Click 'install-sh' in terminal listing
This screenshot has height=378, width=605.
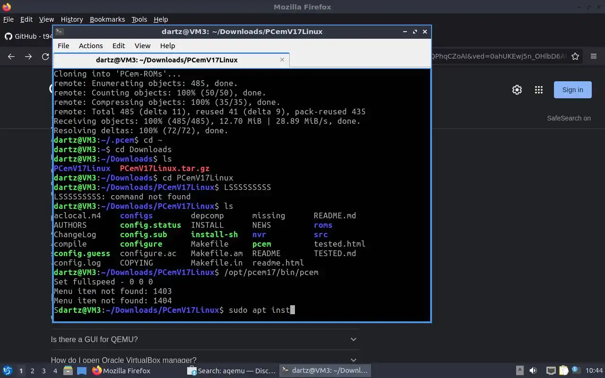pos(214,234)
